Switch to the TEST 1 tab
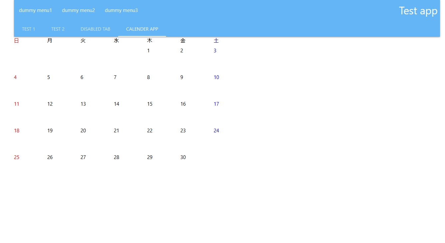The image size is (445, 243). pos(28,29)
